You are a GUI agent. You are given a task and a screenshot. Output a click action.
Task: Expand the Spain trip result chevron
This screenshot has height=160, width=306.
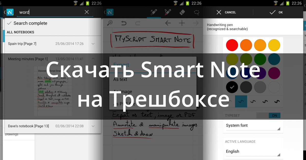click(93, 44)
